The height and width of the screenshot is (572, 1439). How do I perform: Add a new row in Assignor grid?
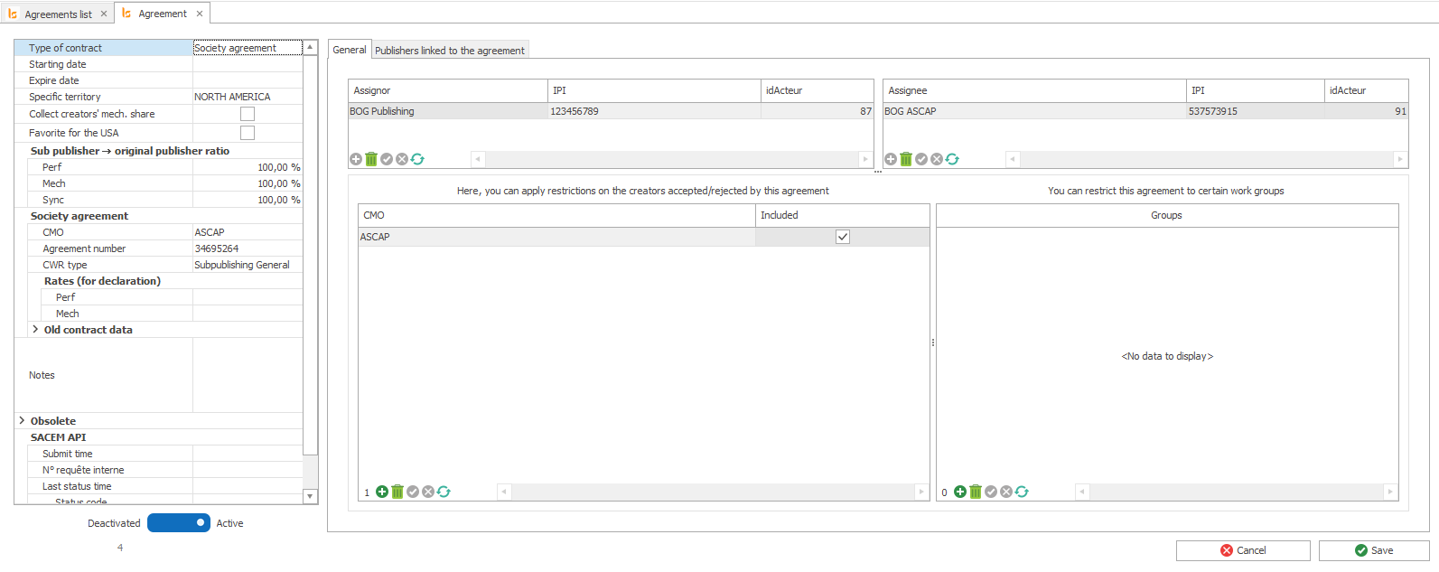tap(356, 159)
